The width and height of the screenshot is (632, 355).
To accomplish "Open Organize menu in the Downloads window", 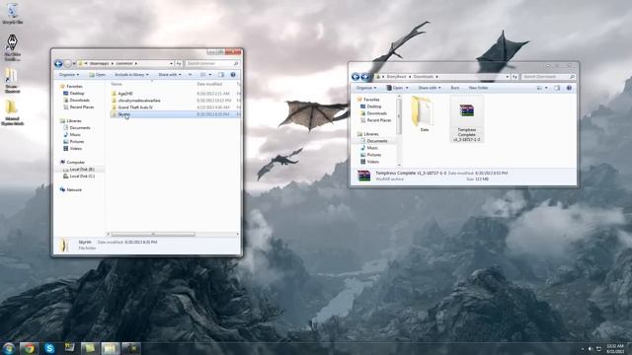I will [366, 88].
